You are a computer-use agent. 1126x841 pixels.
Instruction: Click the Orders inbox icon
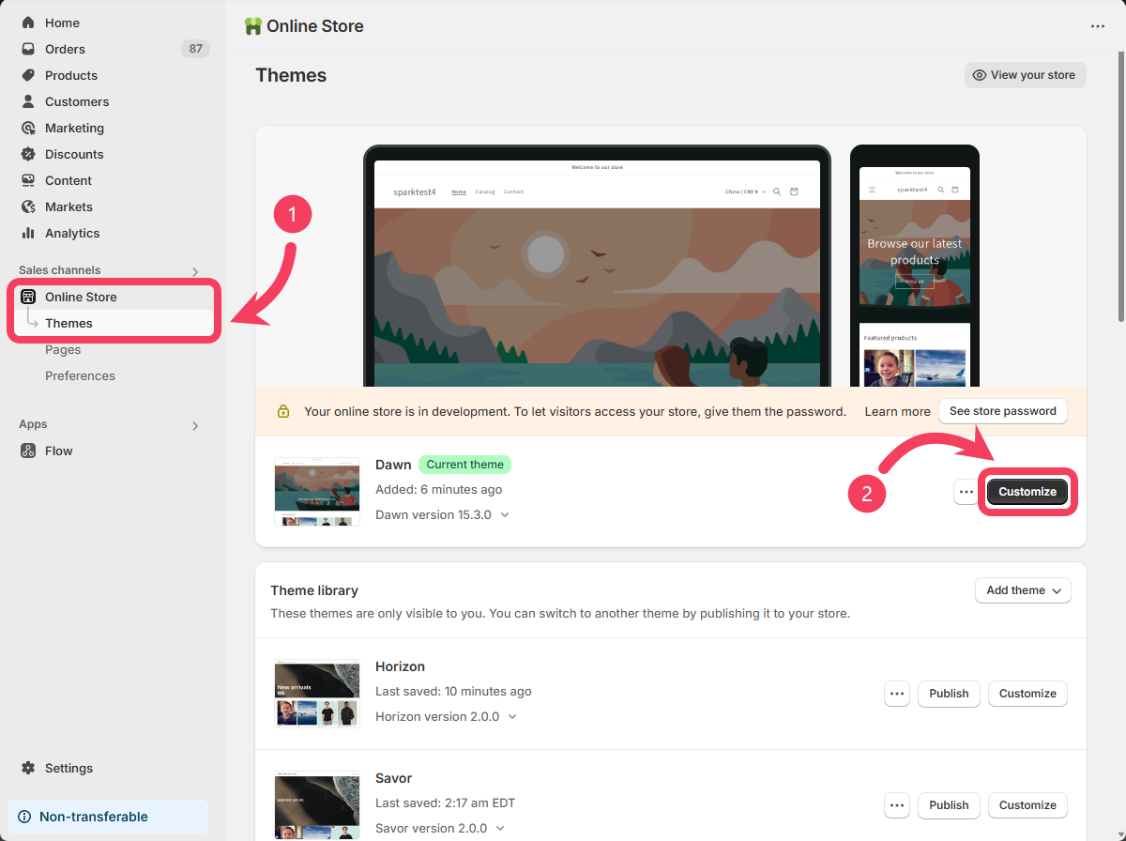tap(28, 49)
